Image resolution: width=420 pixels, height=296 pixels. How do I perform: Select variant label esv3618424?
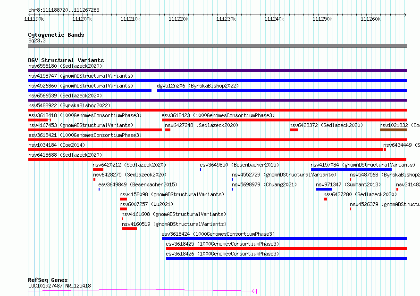pos(218,234)
